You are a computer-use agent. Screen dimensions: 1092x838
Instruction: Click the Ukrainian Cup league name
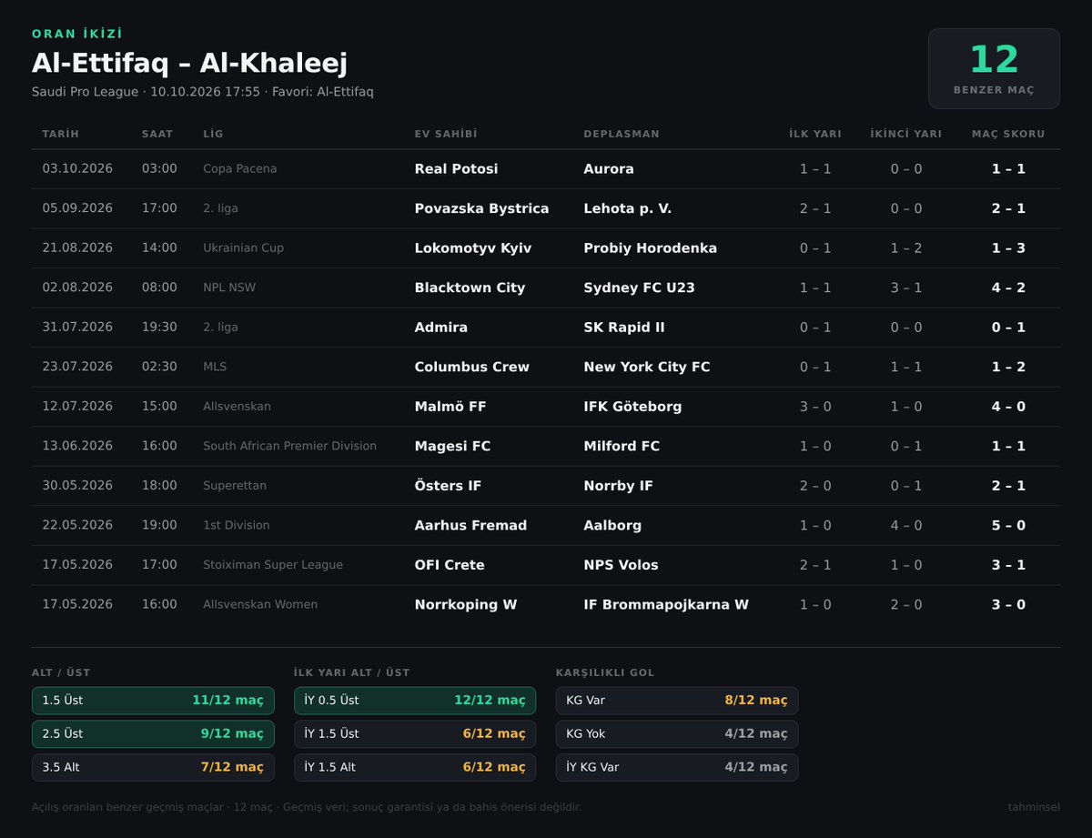click(244, 248)
